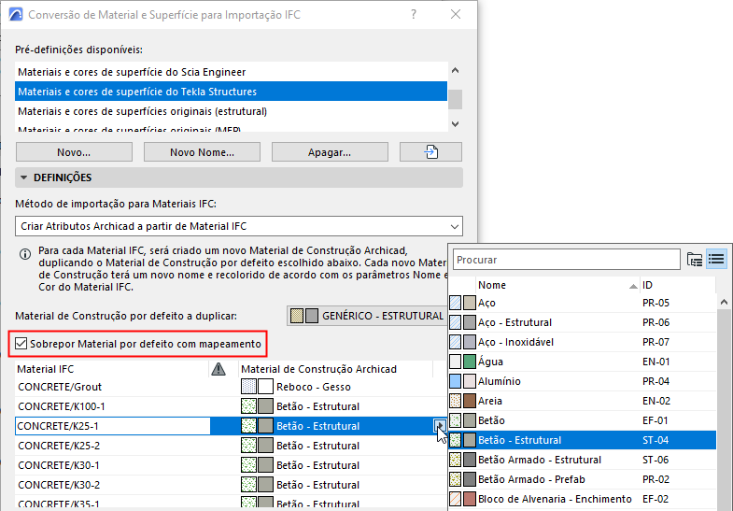Select superfícies originais (estrutural) preset
Viewport: 733px width, 511px height.
pos(231,111)
